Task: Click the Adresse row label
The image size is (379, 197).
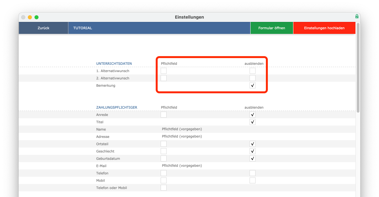Action: click(103, 137)
